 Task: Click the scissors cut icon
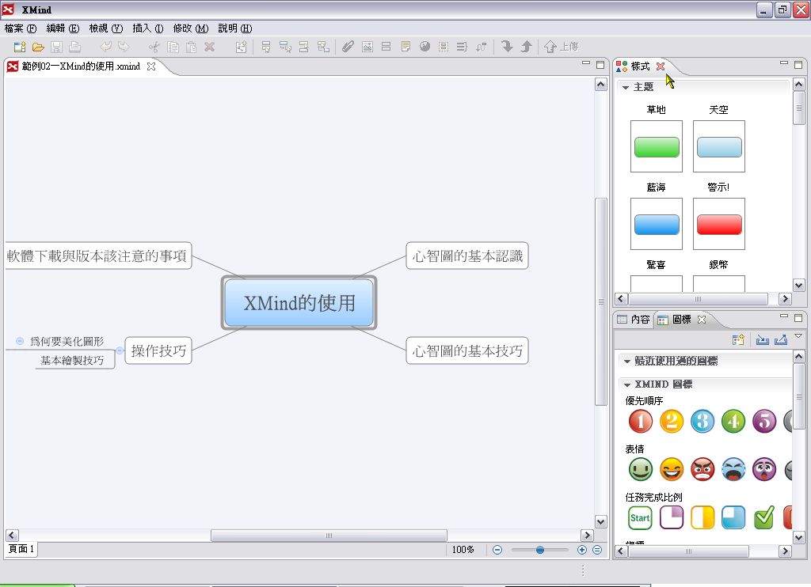(154, 47)
